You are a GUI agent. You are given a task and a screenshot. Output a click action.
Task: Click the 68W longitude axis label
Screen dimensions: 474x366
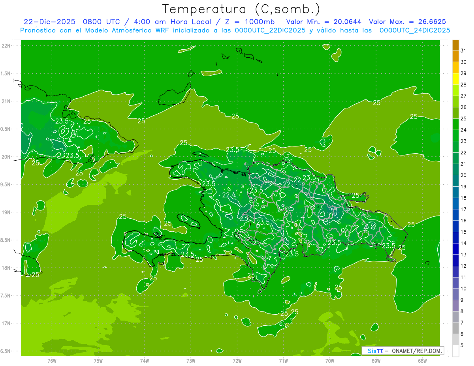(x=422, y=360)
